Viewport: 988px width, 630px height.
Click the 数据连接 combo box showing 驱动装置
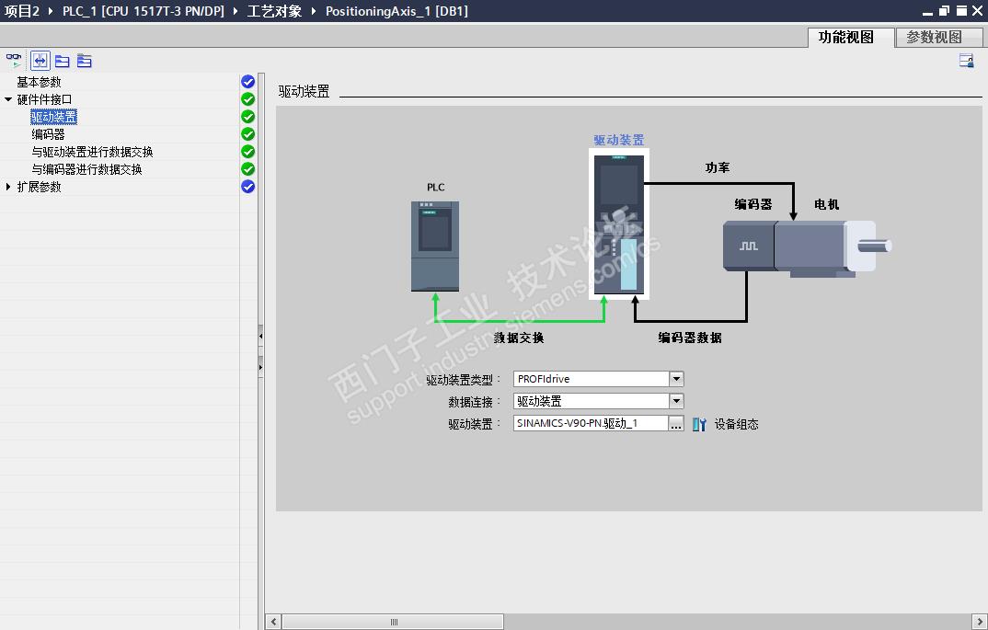591,401
